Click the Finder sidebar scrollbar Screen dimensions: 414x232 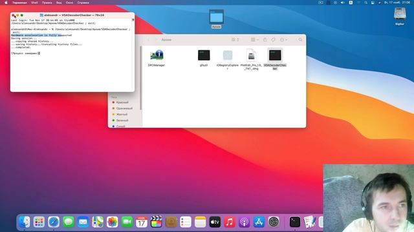[x=141, y=78]
